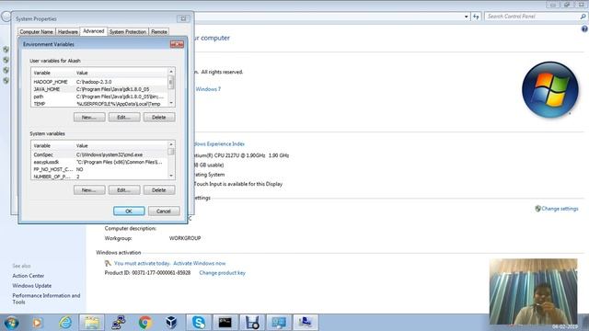
Task: Click New under user variables
Action: pyautogui.click(x=89, y=117)
